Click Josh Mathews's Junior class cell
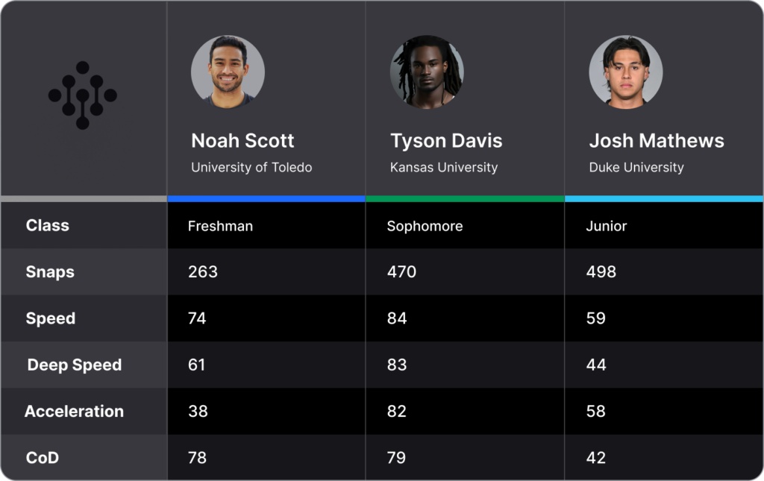 [664, 225]
